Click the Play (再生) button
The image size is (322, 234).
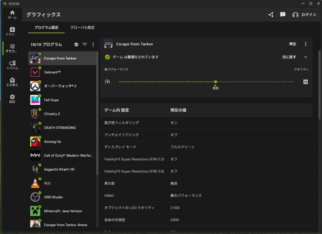(x=293, y=44)
